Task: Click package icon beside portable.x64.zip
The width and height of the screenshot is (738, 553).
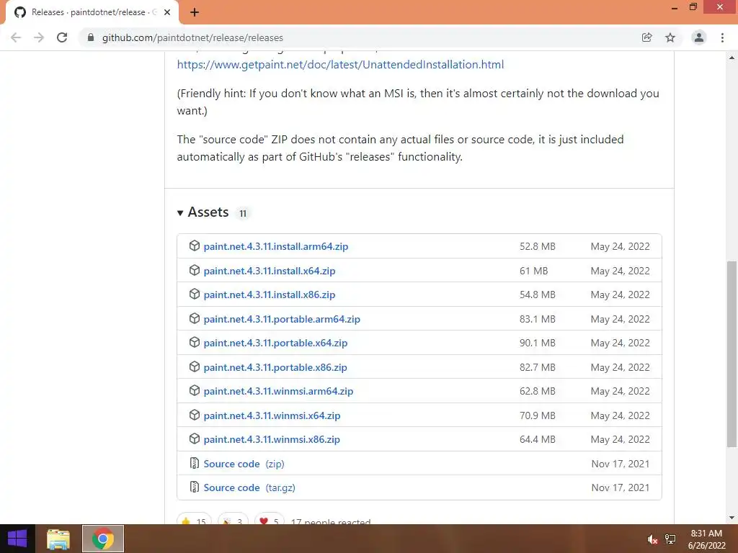Action: 195,343
